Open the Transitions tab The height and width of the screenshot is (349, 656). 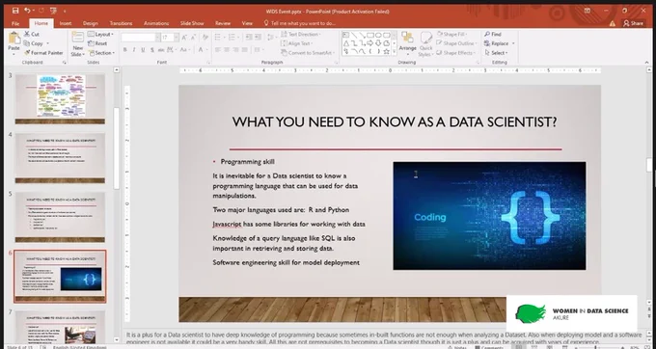click(121, 23)
